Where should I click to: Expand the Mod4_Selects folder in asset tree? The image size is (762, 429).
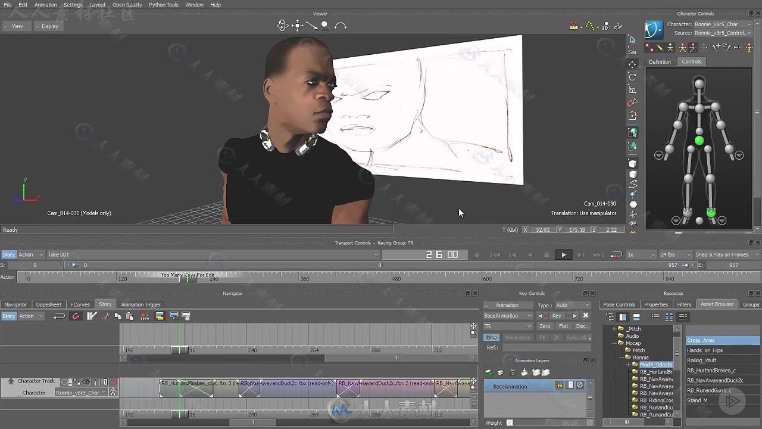tap(627, 365)
